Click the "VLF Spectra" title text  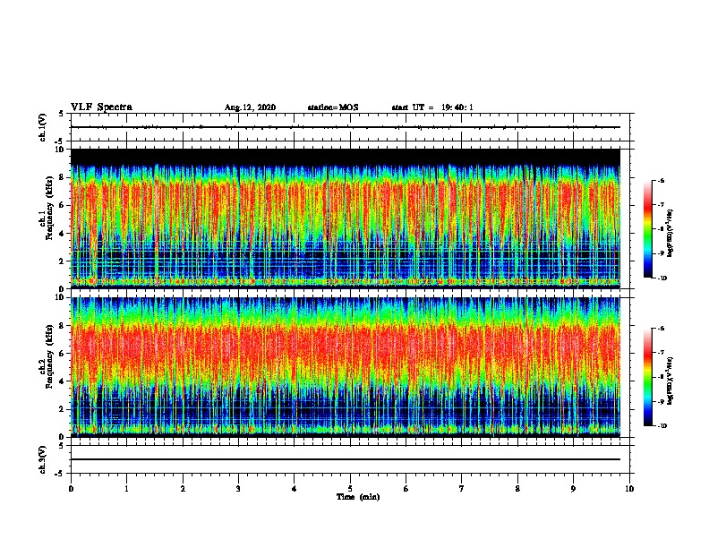click(x=101, y=107)
